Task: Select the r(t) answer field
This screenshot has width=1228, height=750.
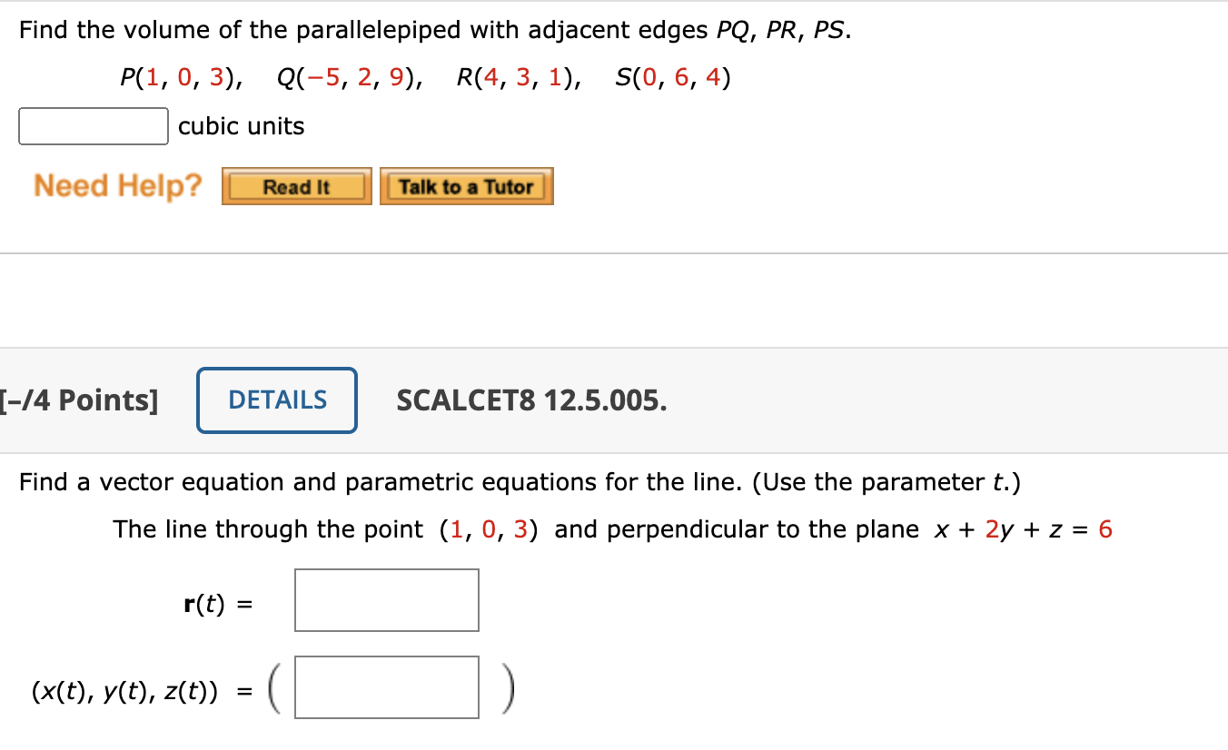Action: [x=386, y=600]
